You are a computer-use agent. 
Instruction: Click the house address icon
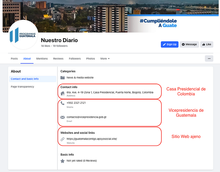(63, 93)
